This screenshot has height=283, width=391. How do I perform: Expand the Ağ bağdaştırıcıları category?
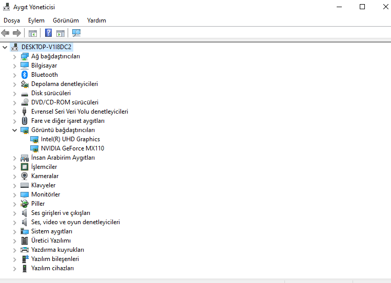15,57
